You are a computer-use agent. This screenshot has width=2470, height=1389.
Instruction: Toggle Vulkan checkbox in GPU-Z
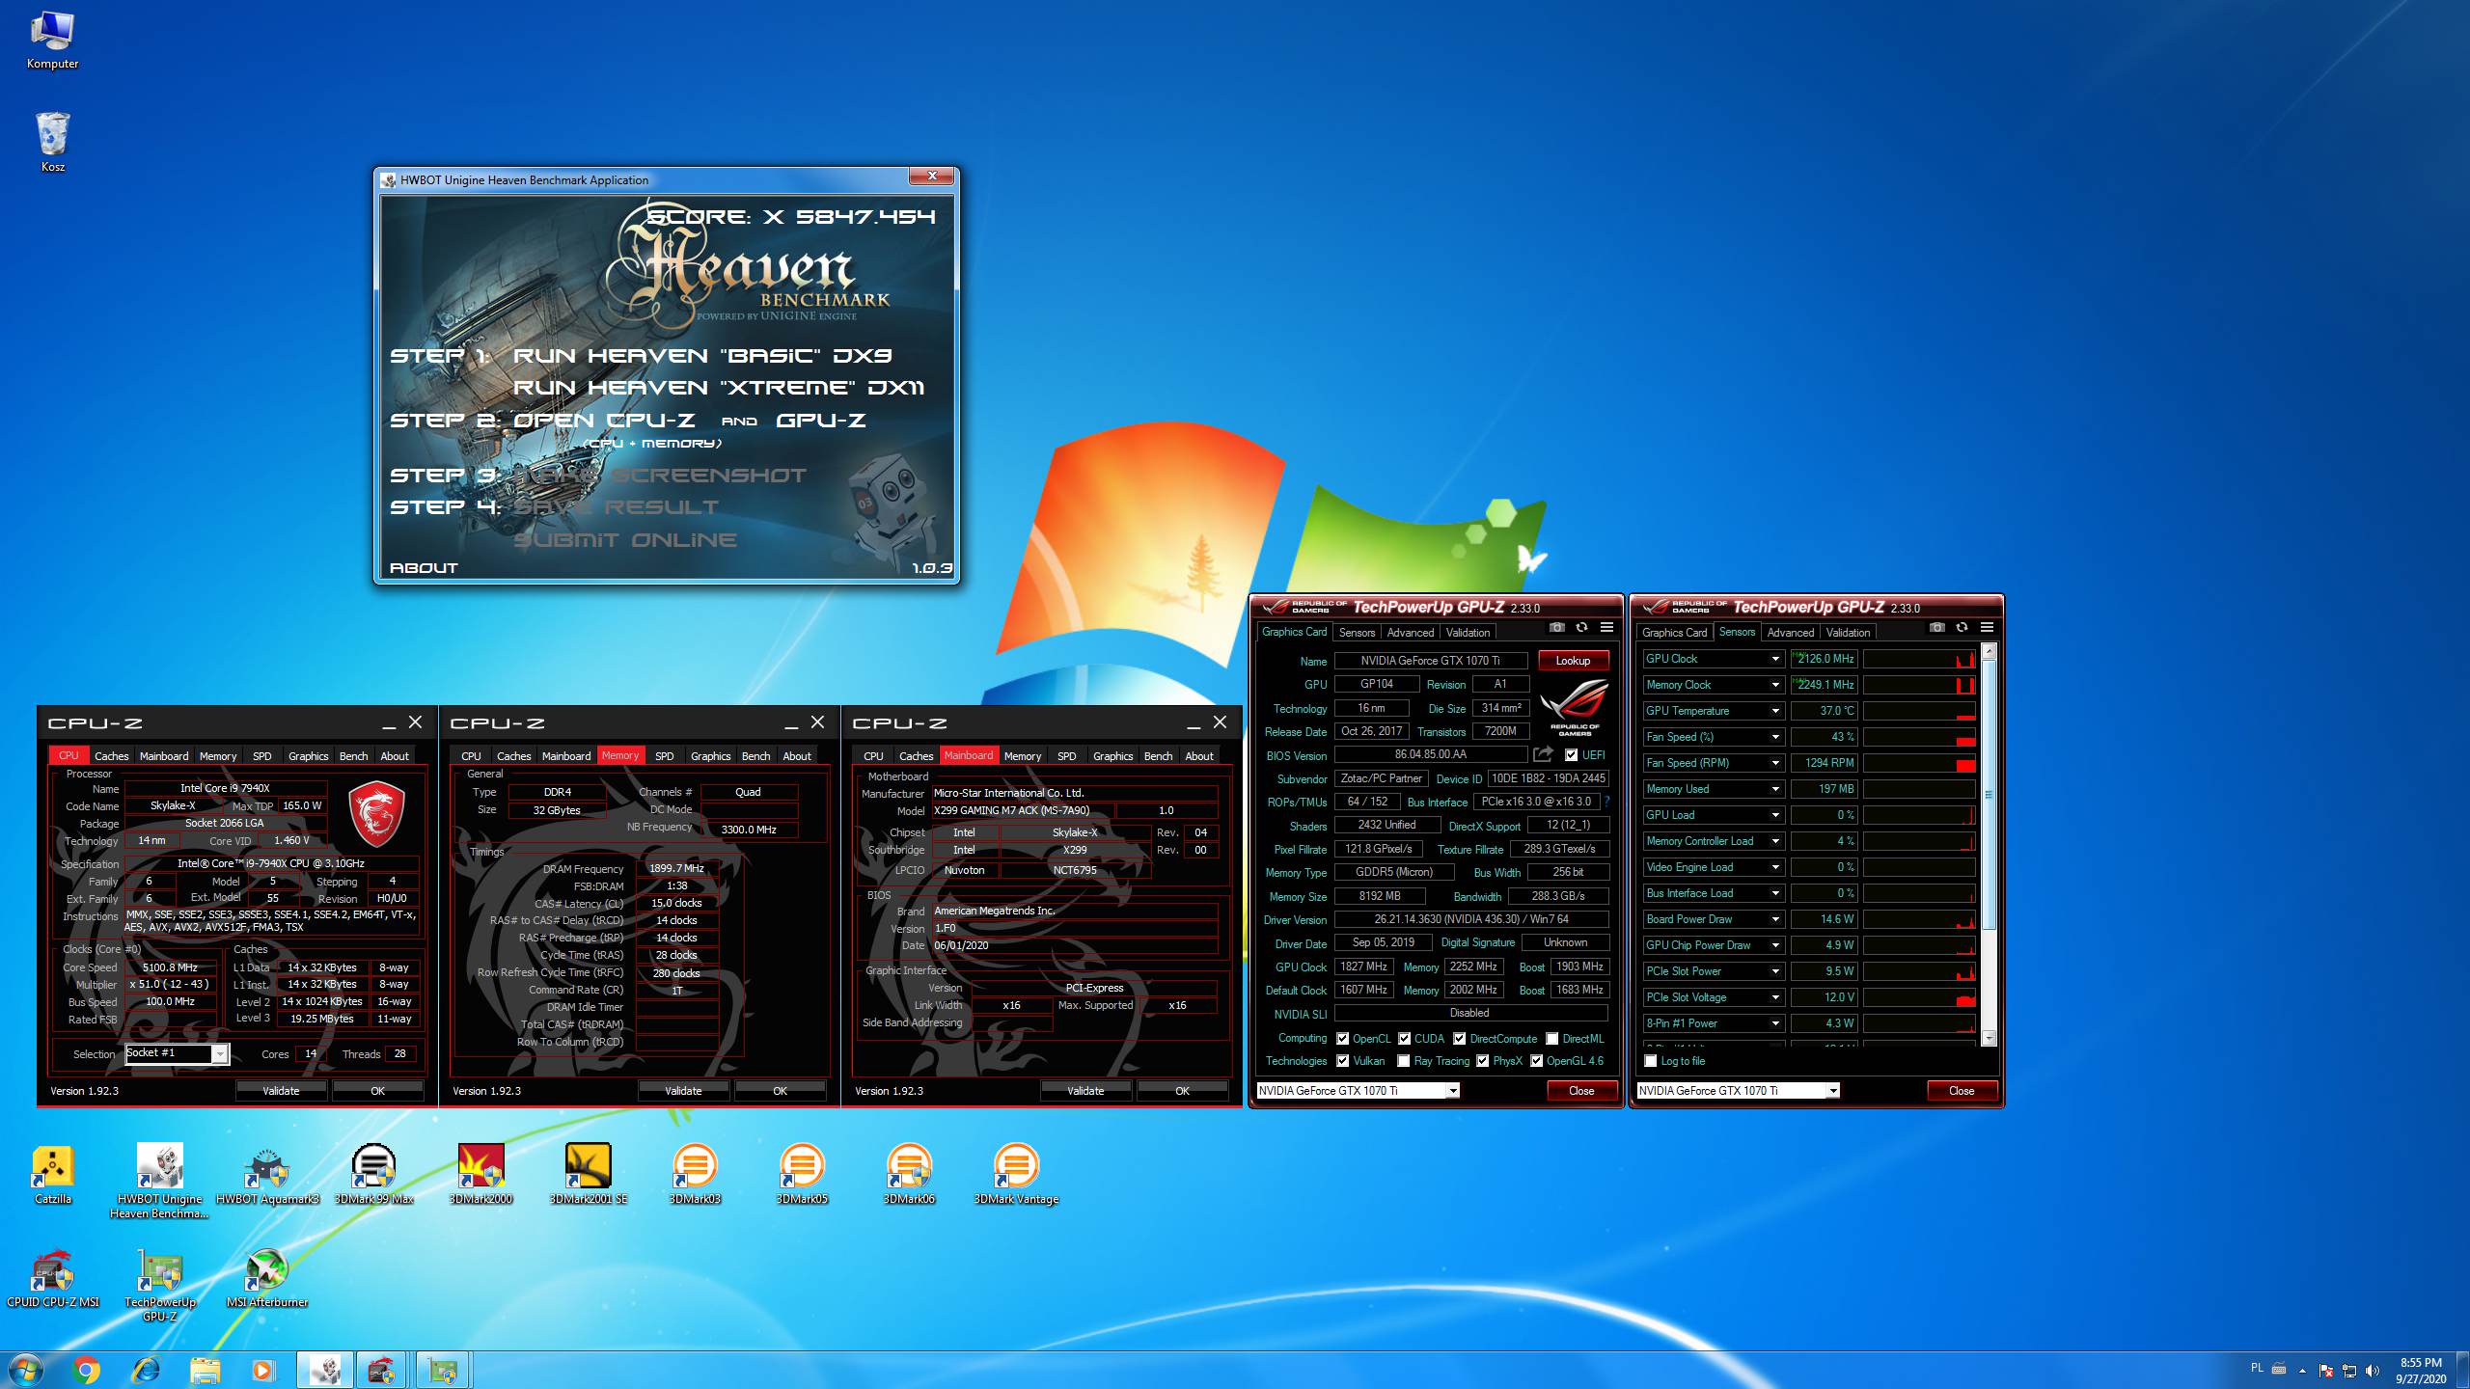click(1342, 1061)
